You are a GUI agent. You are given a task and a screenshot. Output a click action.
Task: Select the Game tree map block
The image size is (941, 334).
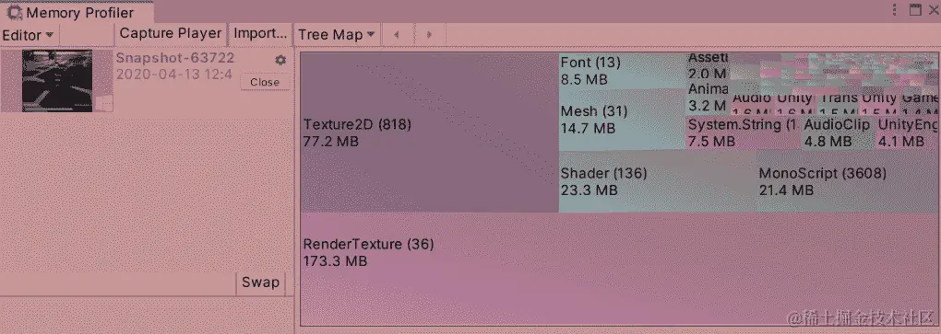point(919,104)
